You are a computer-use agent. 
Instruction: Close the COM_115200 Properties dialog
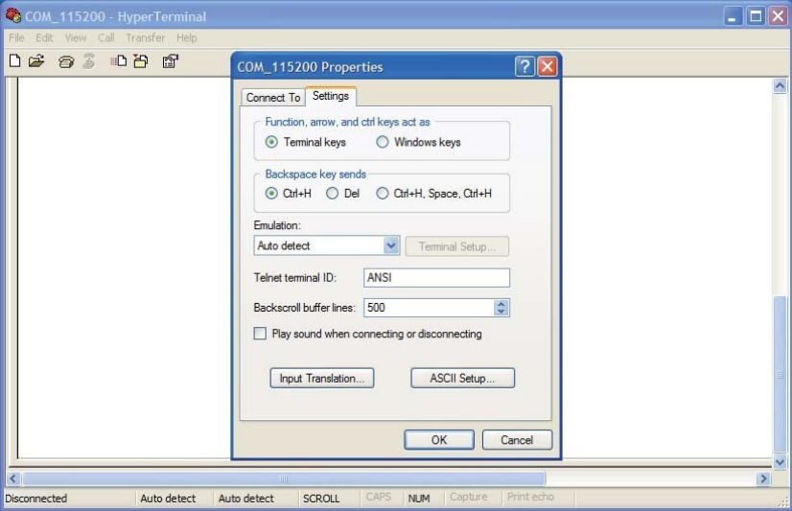pyautogui.click(x=547, y=66)
